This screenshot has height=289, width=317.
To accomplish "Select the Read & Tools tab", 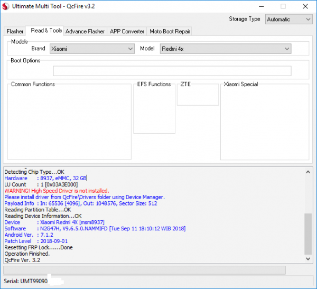I will coord(46,31).
